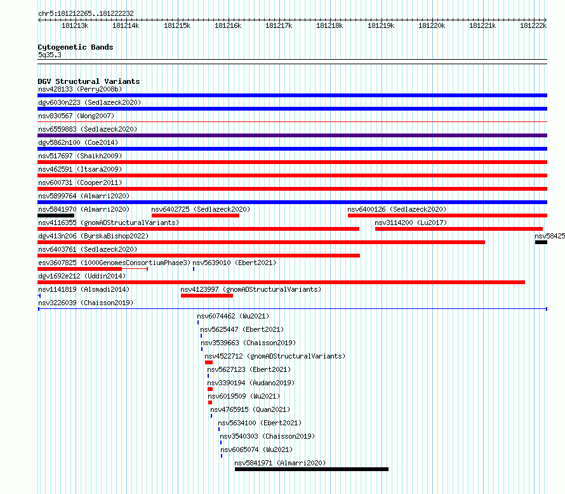The height and width of the screenshot is (494, 565).
Task: Click the nsv6074462 (Wu2021) label
Action: click(x=233, y=316)
